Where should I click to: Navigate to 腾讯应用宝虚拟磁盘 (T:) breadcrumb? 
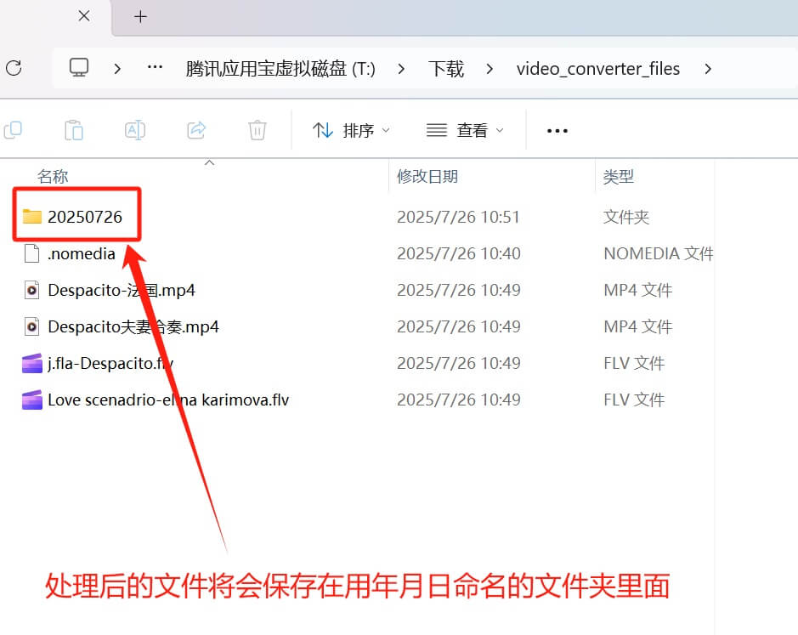(280, 69)
